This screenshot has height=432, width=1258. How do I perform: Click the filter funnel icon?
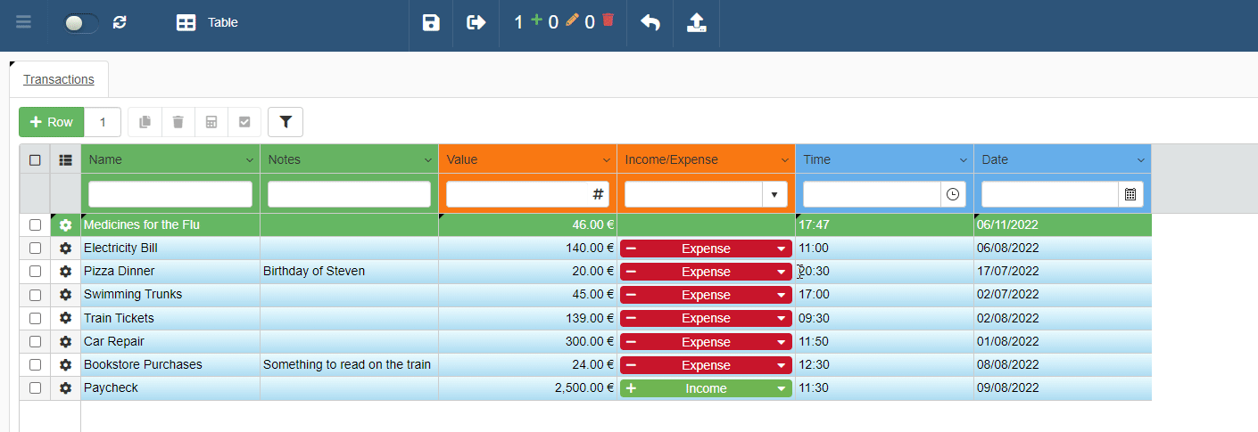click(286, 122)
